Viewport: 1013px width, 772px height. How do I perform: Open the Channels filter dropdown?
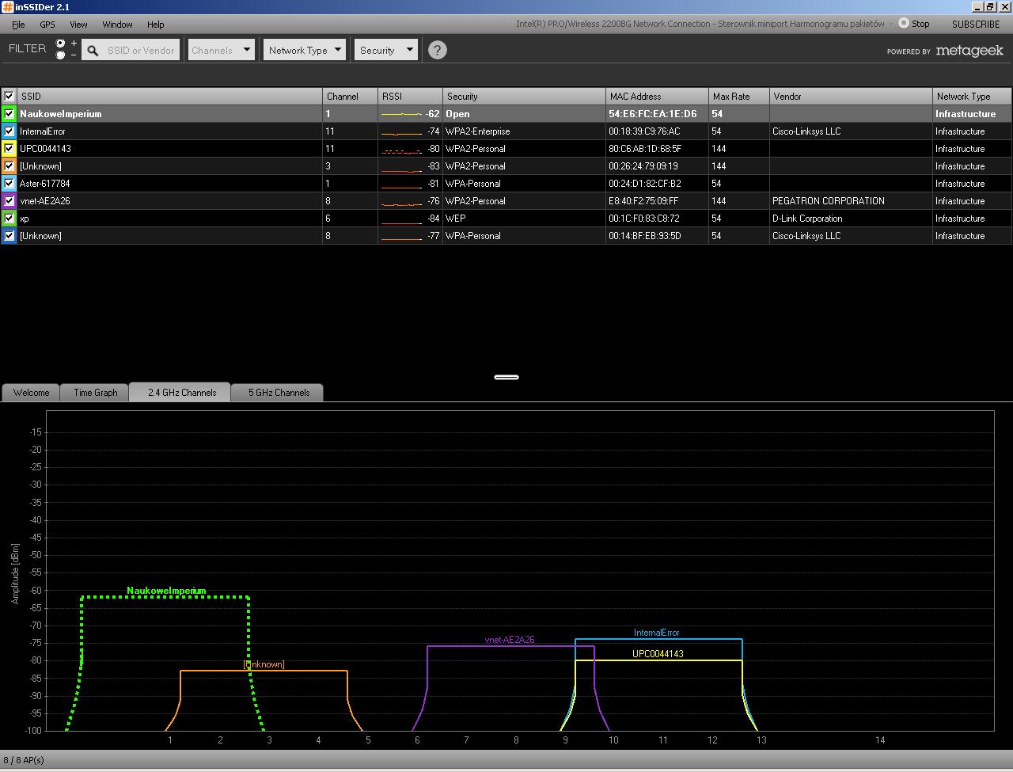pyautogui.click(x=221, y=50)
